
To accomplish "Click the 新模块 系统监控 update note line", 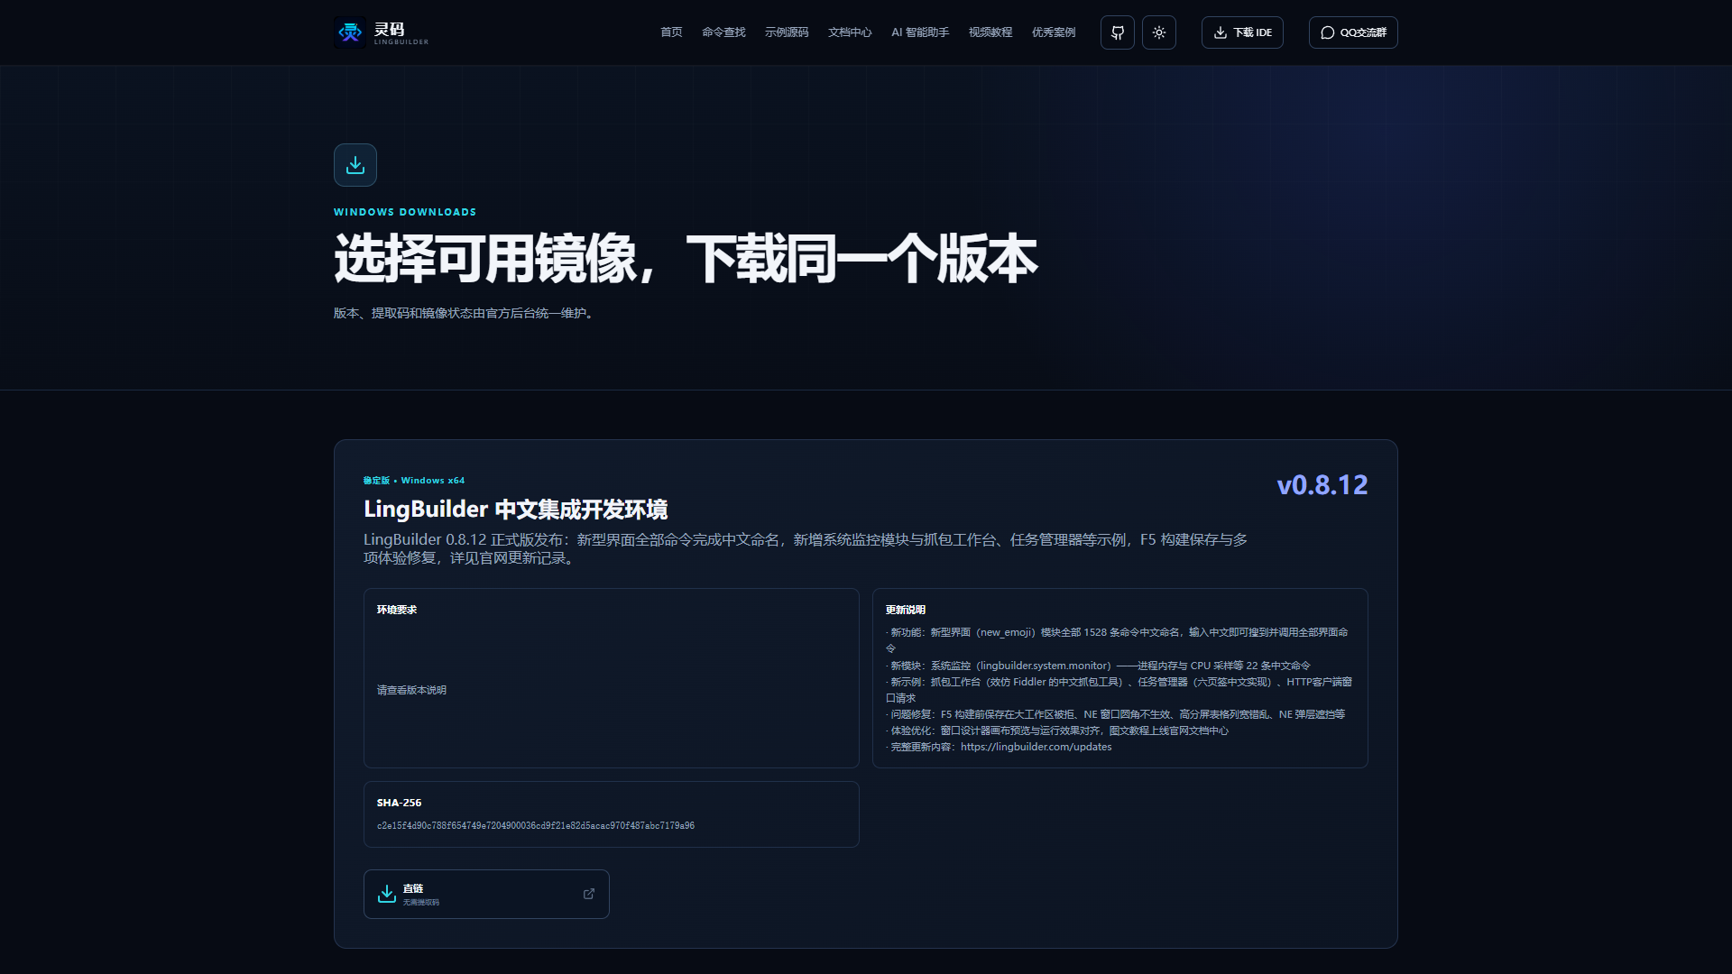I will [x=1098, y=666].
